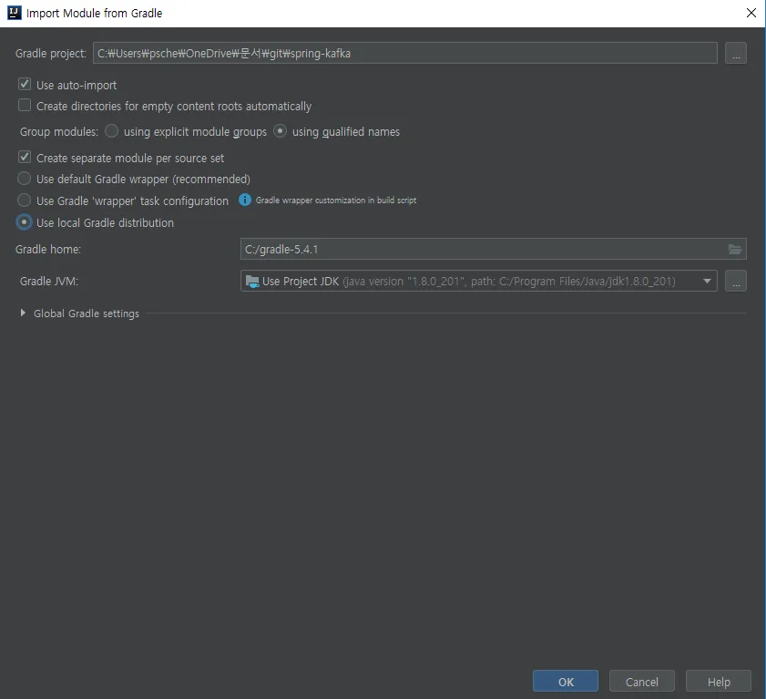Select using qualified names radio
The height and width of the screenshot is (699, 766).
tap(280, 131)
